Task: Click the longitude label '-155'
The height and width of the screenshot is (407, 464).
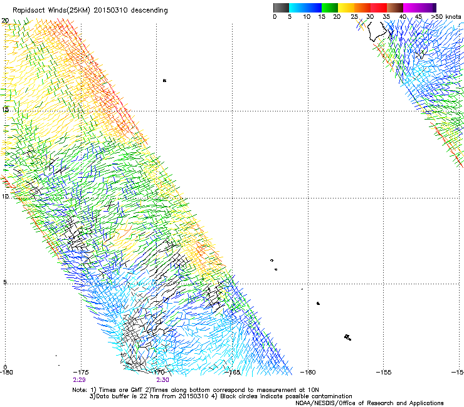Action: 384,372
